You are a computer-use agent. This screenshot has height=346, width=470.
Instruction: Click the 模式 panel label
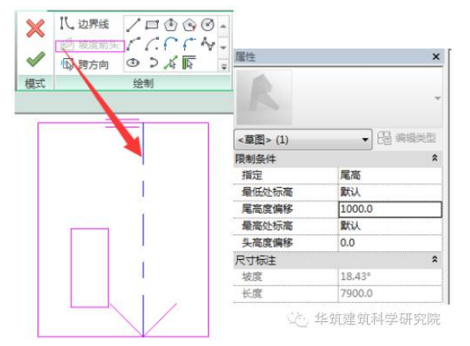35,83
